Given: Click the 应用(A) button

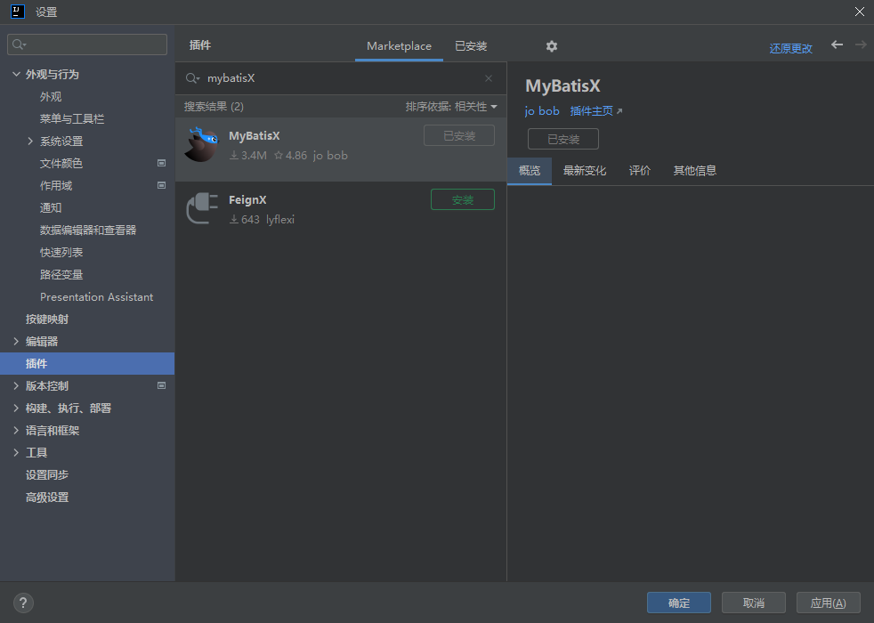Looking at the screenshot, I should tap(829, 603).
